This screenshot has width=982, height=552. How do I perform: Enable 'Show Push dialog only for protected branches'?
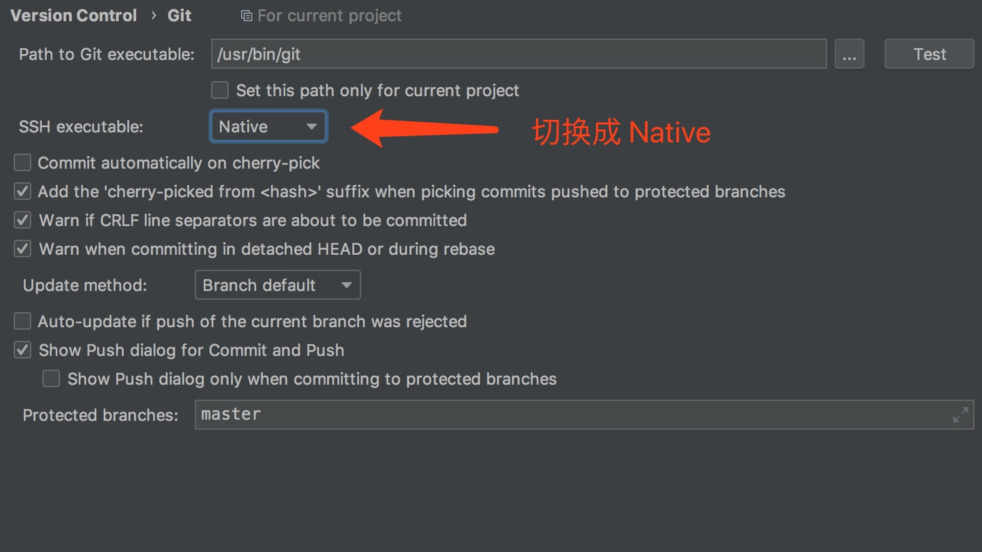tap(51, 379)
